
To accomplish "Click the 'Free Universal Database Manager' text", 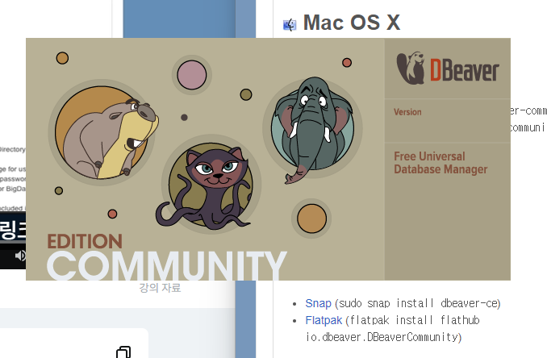I will [441, 163].
